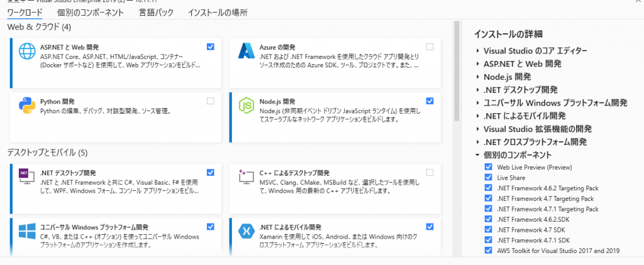Uncheck .NET Framework 4.7 SDK component
644x265 pixels.
click(488, 229)
